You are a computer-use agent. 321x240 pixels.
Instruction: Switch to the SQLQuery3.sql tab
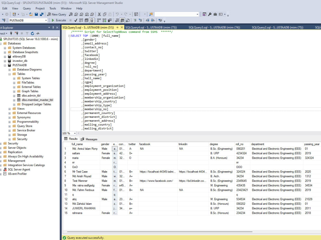click(214, 27)
